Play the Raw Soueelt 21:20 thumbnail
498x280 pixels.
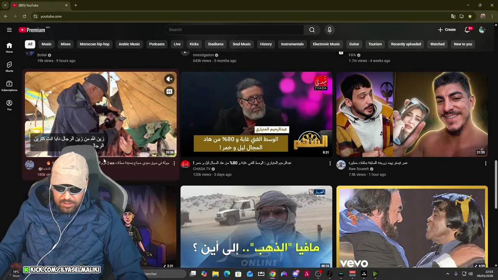coord(412,114)
